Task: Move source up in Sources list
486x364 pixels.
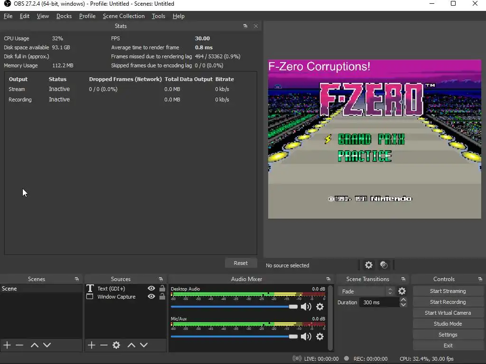Action: pos(131,345)
